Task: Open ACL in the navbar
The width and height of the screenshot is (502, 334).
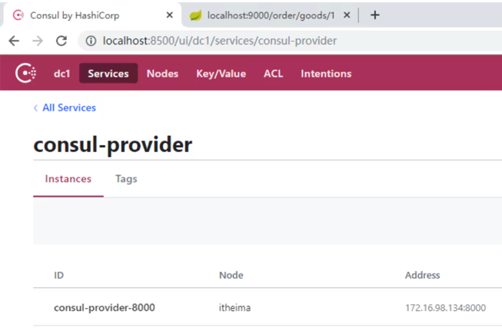Action: point(273,74)
